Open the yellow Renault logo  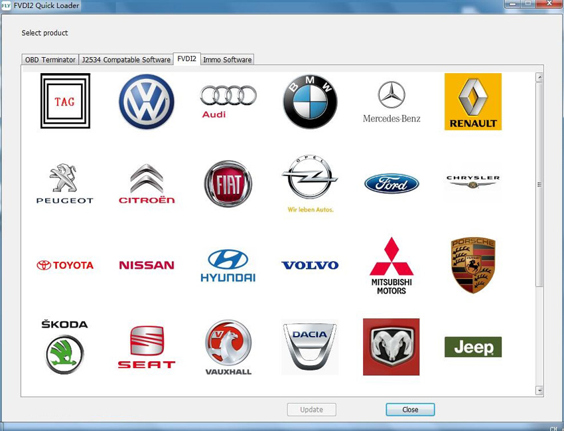[x=473, y=102]
